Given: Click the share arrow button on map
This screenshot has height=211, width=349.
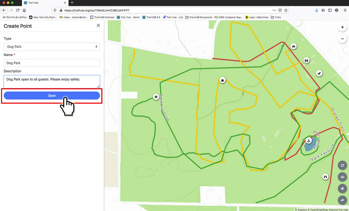Looking at the screenshot, I should 342,200.
